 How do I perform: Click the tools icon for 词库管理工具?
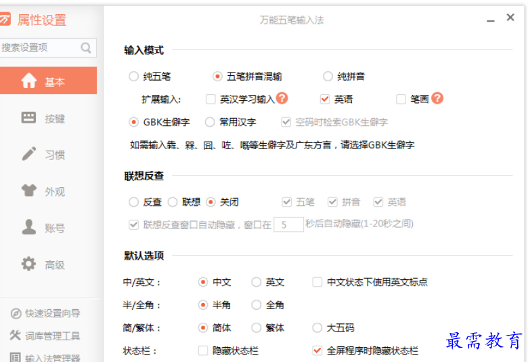coord(16,336)
